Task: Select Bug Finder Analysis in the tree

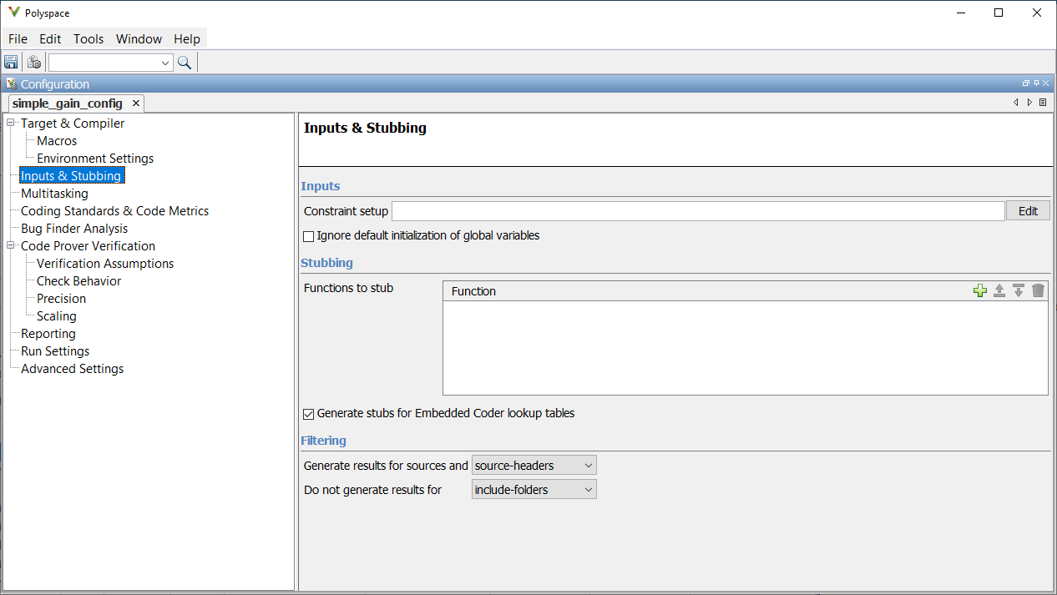Action: click(x=74, y=229)
